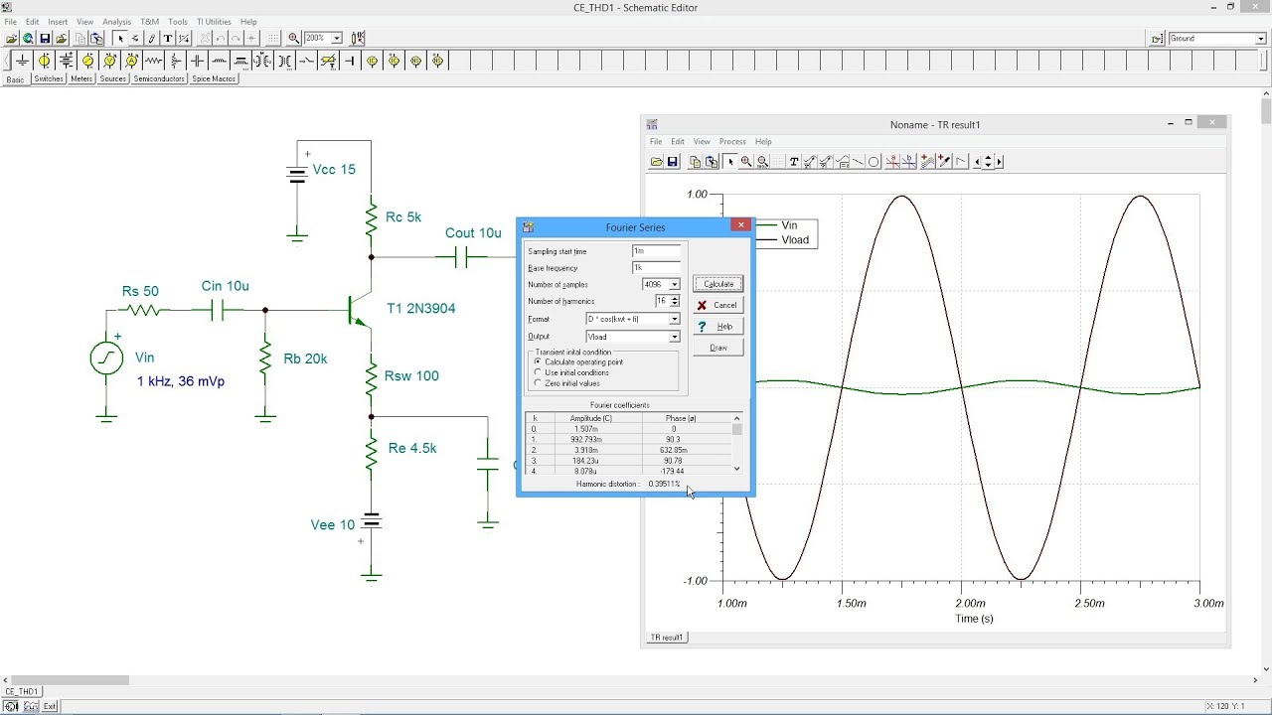Add text using the TR result toolbar
Image resolution: width=1272 pixels, height=715 pixels.
tap(793, 162)
